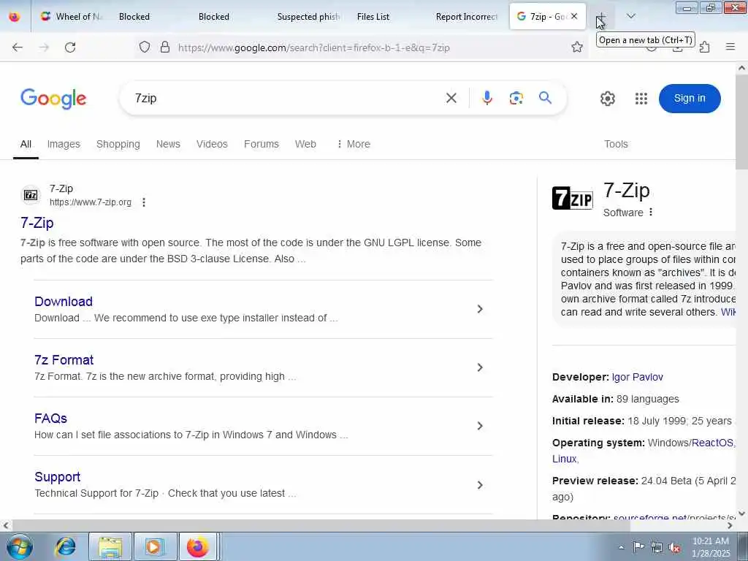Image resolution: width=748 pixels, height=561 pixels.
Task: Switch to the Files List tab
Action: pos(373,17)
